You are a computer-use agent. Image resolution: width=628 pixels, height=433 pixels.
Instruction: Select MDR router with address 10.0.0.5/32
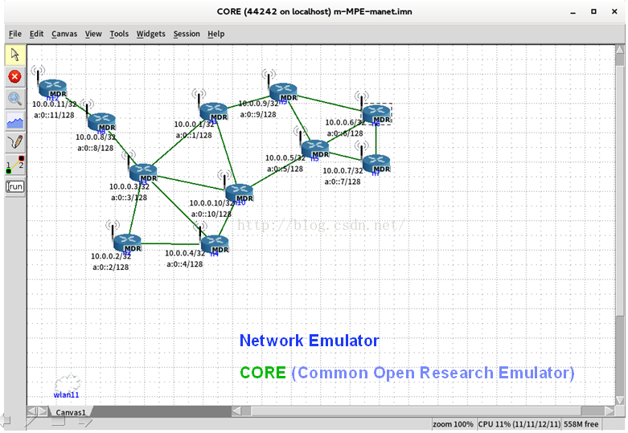coord(315,149)
